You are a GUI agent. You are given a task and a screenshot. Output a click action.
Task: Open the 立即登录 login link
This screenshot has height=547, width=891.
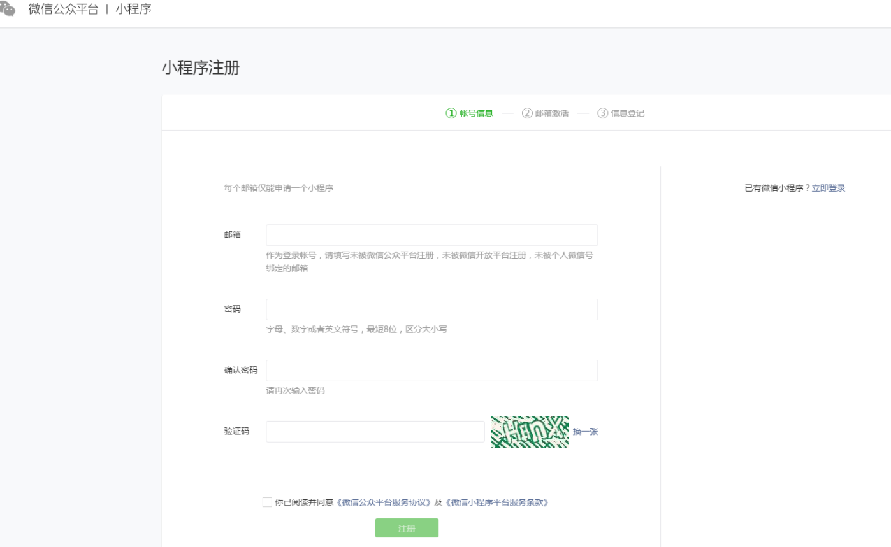[x=829, y=188]
